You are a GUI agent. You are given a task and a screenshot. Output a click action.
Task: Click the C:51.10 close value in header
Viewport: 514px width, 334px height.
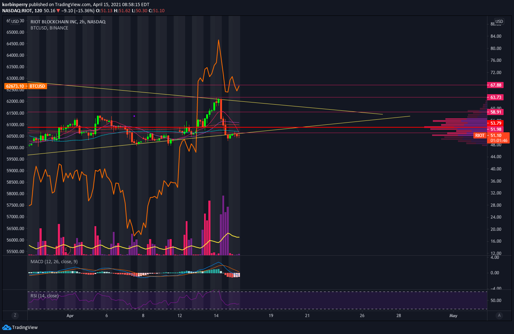(x=157, y=11)
